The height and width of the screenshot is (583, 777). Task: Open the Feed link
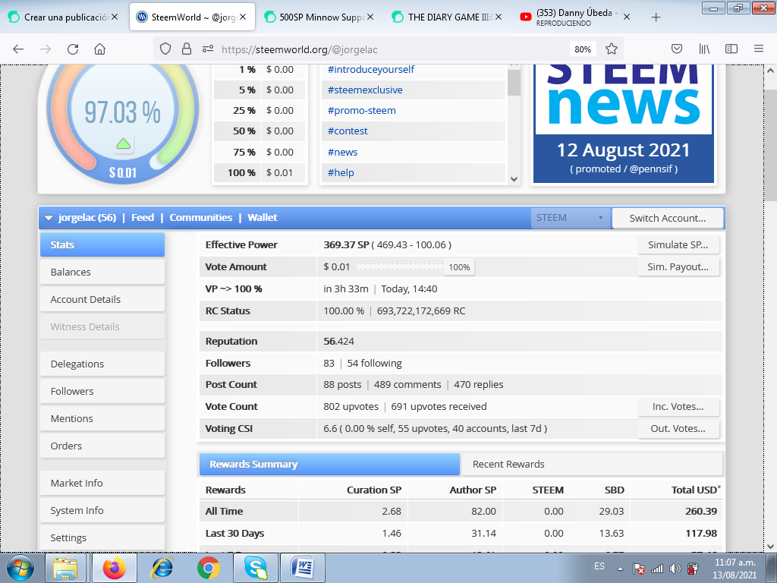coord(142,218)
